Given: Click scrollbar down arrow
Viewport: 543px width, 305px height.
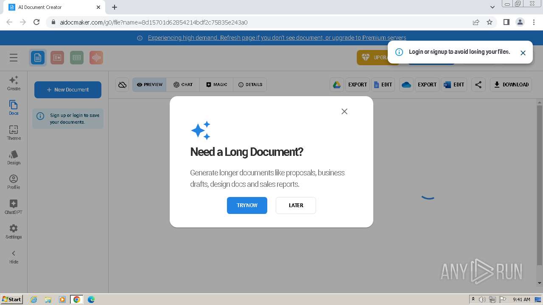Looking at the screenshot, I should click(x=540, y=283).
